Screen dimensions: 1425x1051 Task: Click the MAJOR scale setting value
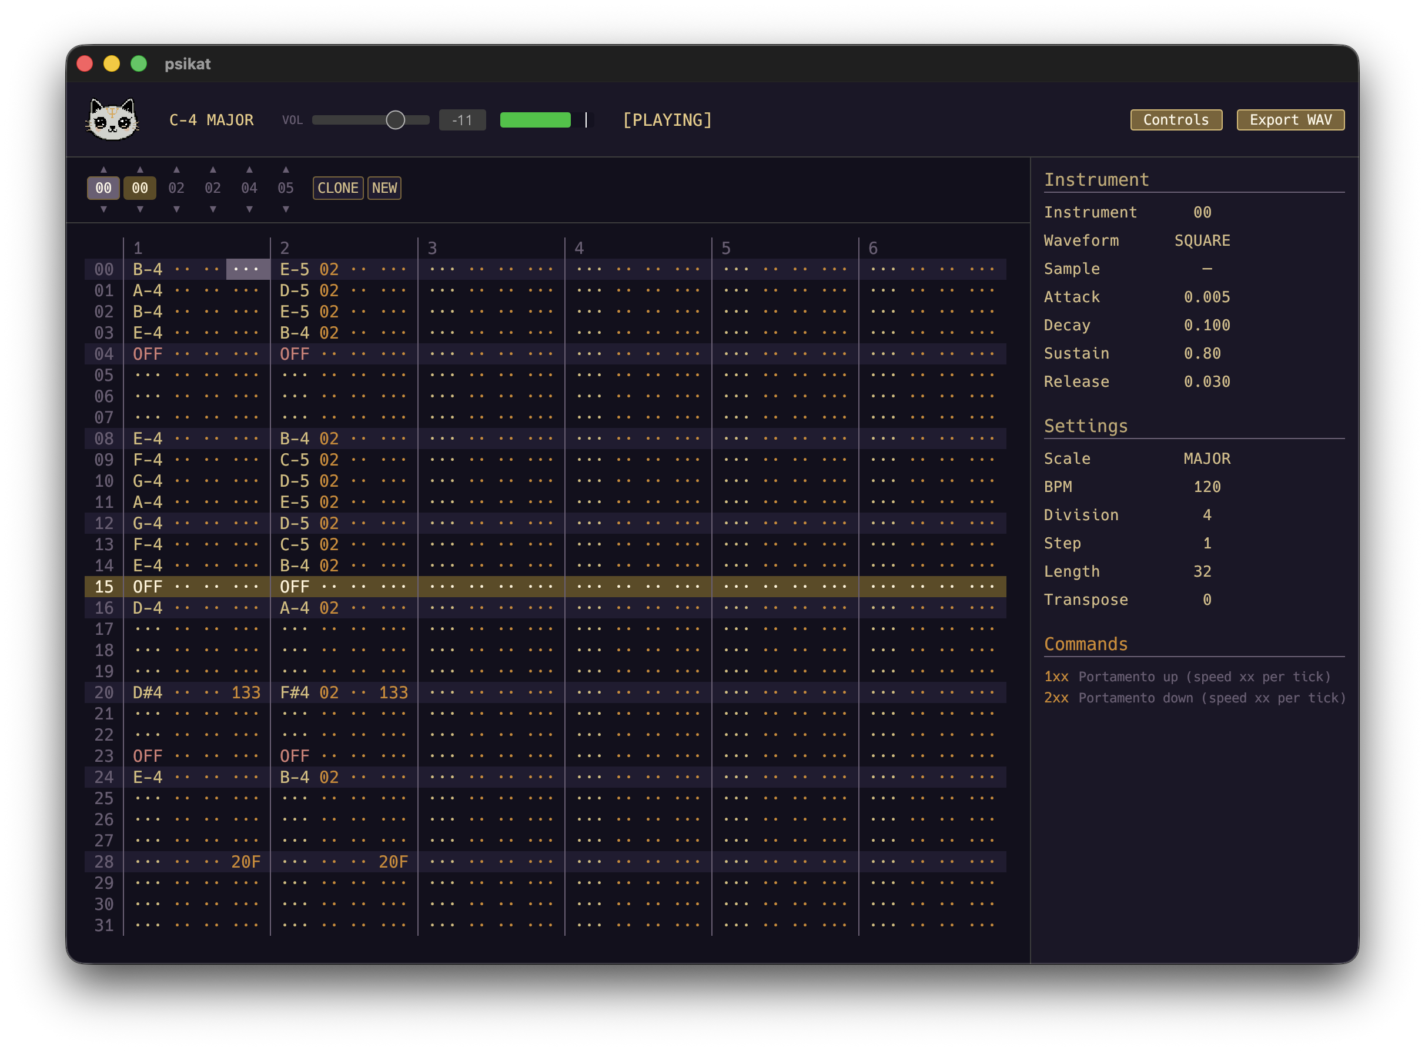[x=1206, y=458]
